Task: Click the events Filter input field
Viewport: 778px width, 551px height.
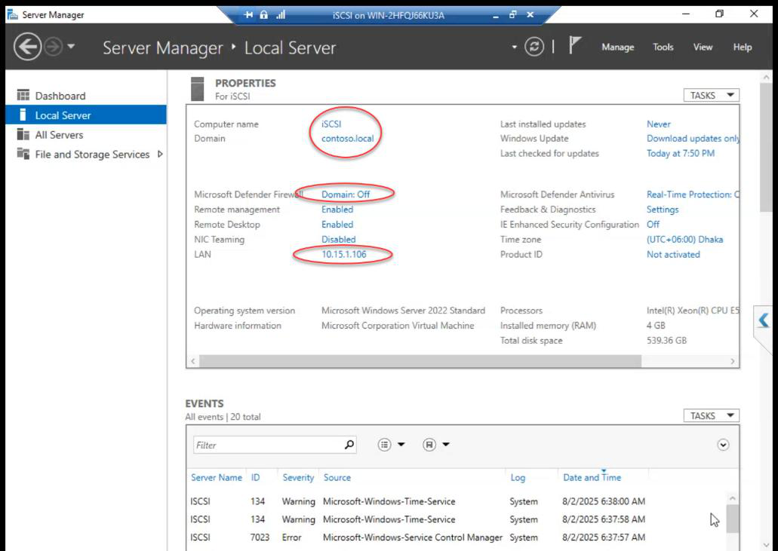Action: click(268, 445)
